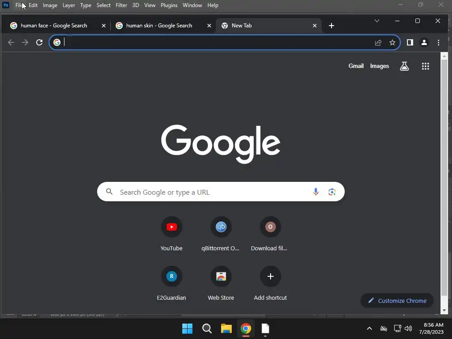The image size is (452, 339).
Task: Open the Gmail link
Action: pos(356,66)
